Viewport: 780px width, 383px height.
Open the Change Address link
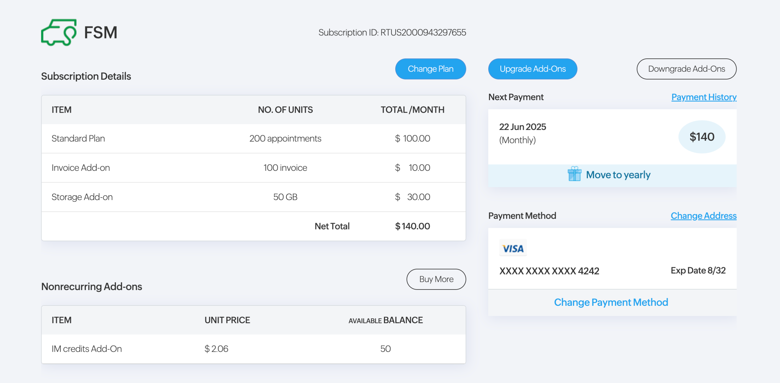[x=703, y=216]
